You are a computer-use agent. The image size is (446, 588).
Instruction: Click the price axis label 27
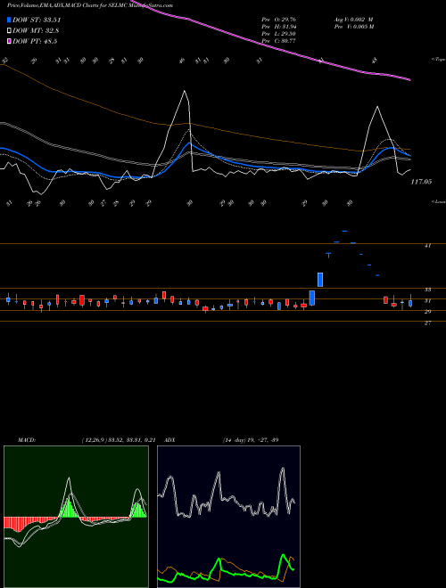point(427,323)
